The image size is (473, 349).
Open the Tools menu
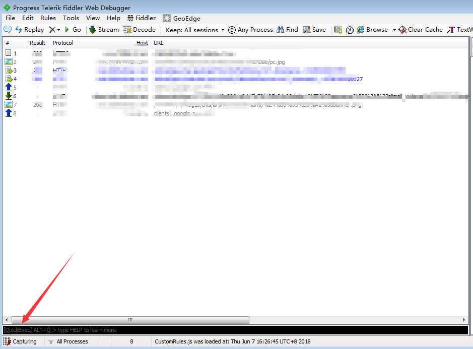point(71,18)
